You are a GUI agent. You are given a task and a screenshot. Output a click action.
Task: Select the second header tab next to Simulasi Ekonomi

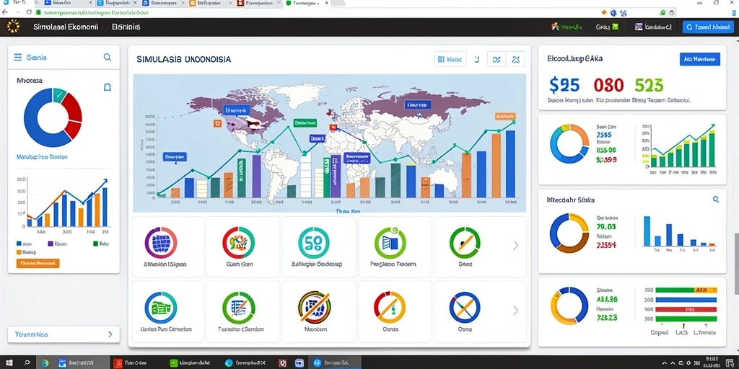pyautogui.click(x=126, y=27)
